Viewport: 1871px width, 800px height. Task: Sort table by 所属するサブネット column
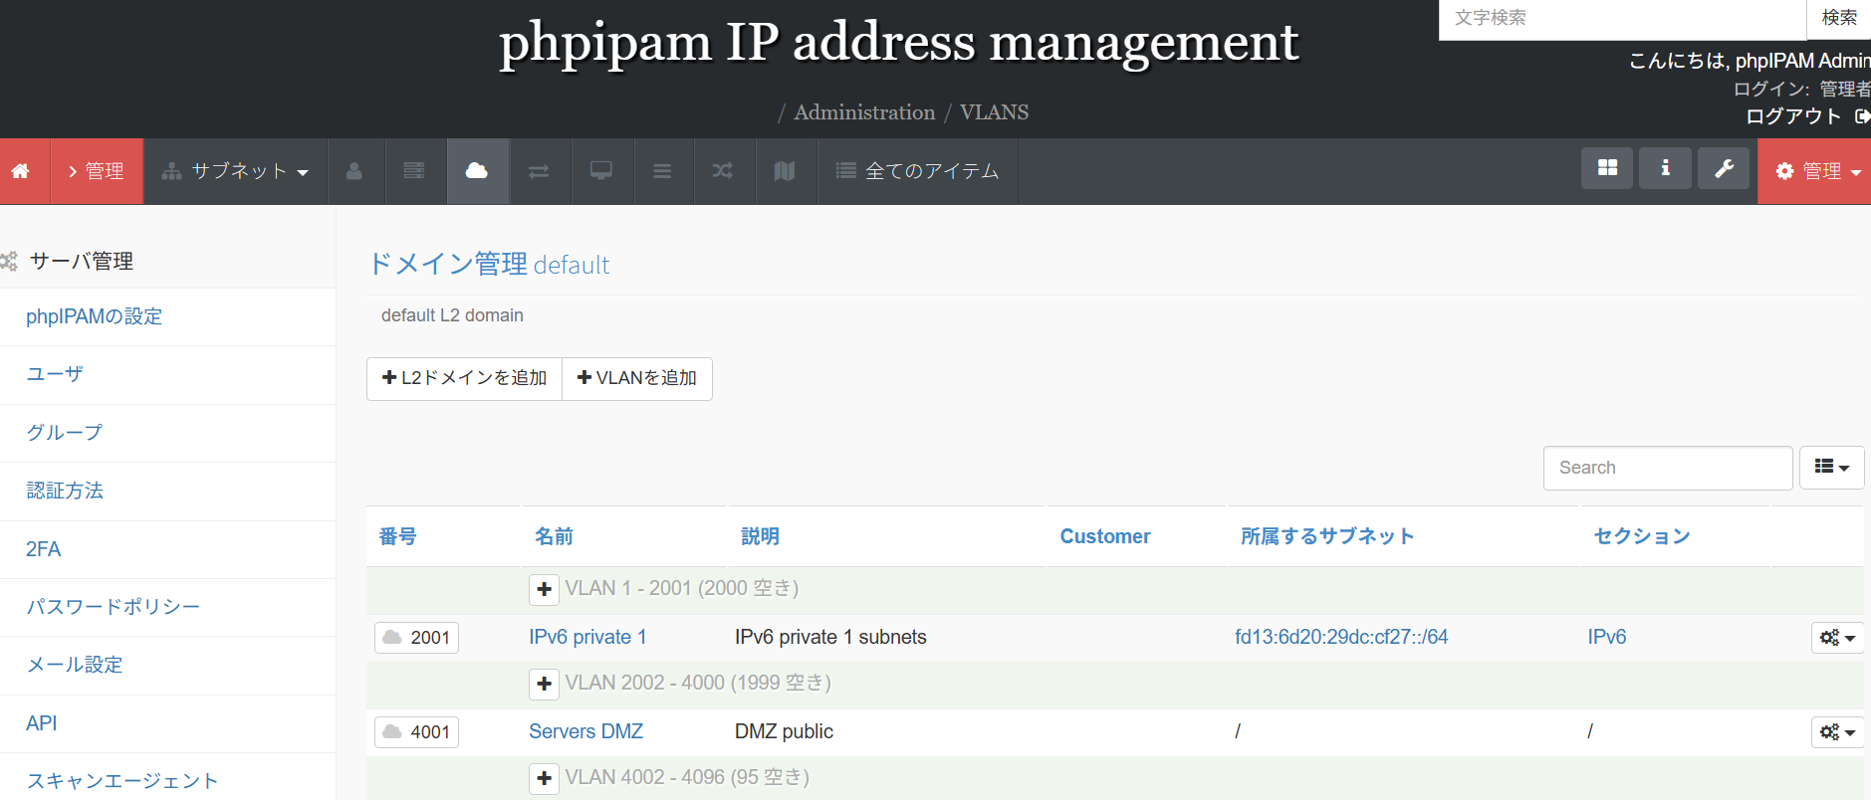[1327, 536]
